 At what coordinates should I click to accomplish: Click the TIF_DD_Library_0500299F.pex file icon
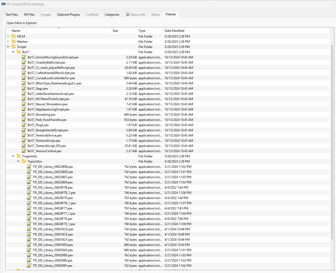pyautogui.click(x=29, y=265)
